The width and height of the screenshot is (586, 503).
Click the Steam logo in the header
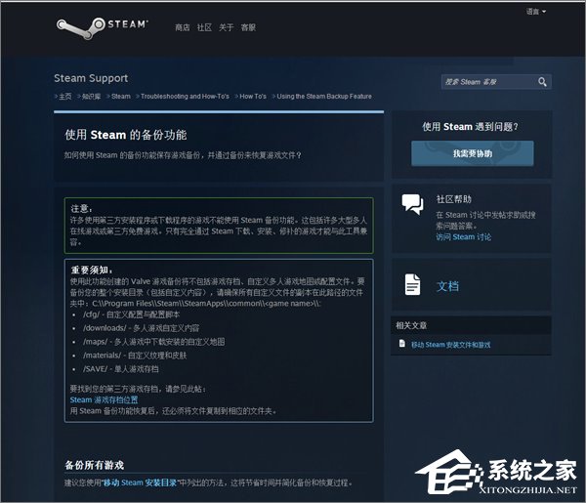click(x=102, y=27)
